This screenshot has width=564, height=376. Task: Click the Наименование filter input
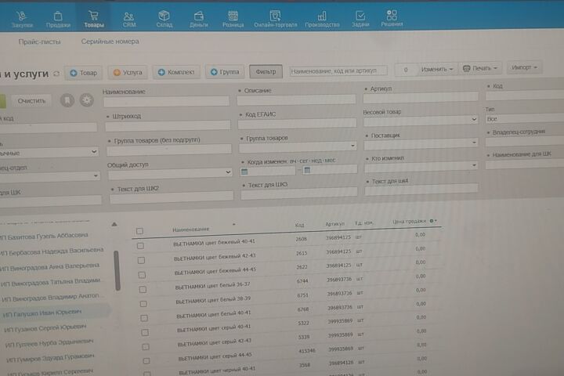point(166,101)
